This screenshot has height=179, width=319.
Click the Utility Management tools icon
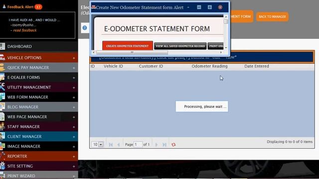(x=2, y=87)
